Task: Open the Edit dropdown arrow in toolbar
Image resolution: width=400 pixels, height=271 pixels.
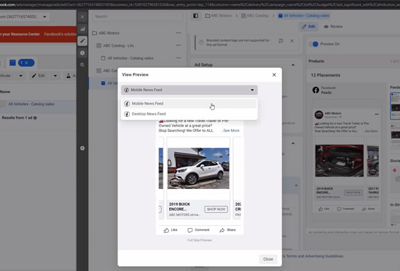Action: point(55,76)
